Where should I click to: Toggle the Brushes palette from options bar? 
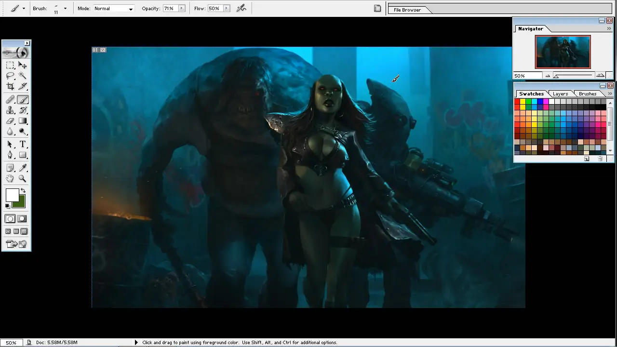coord(377,8)
